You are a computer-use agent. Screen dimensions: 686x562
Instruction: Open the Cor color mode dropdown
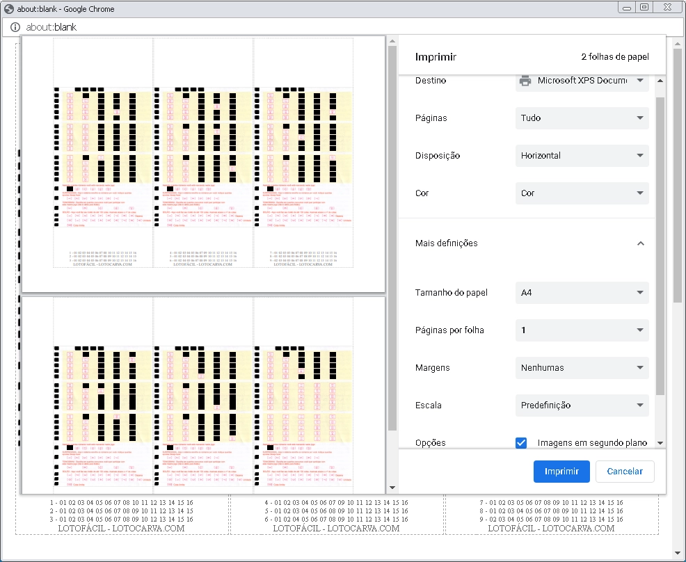pos(582,193)
